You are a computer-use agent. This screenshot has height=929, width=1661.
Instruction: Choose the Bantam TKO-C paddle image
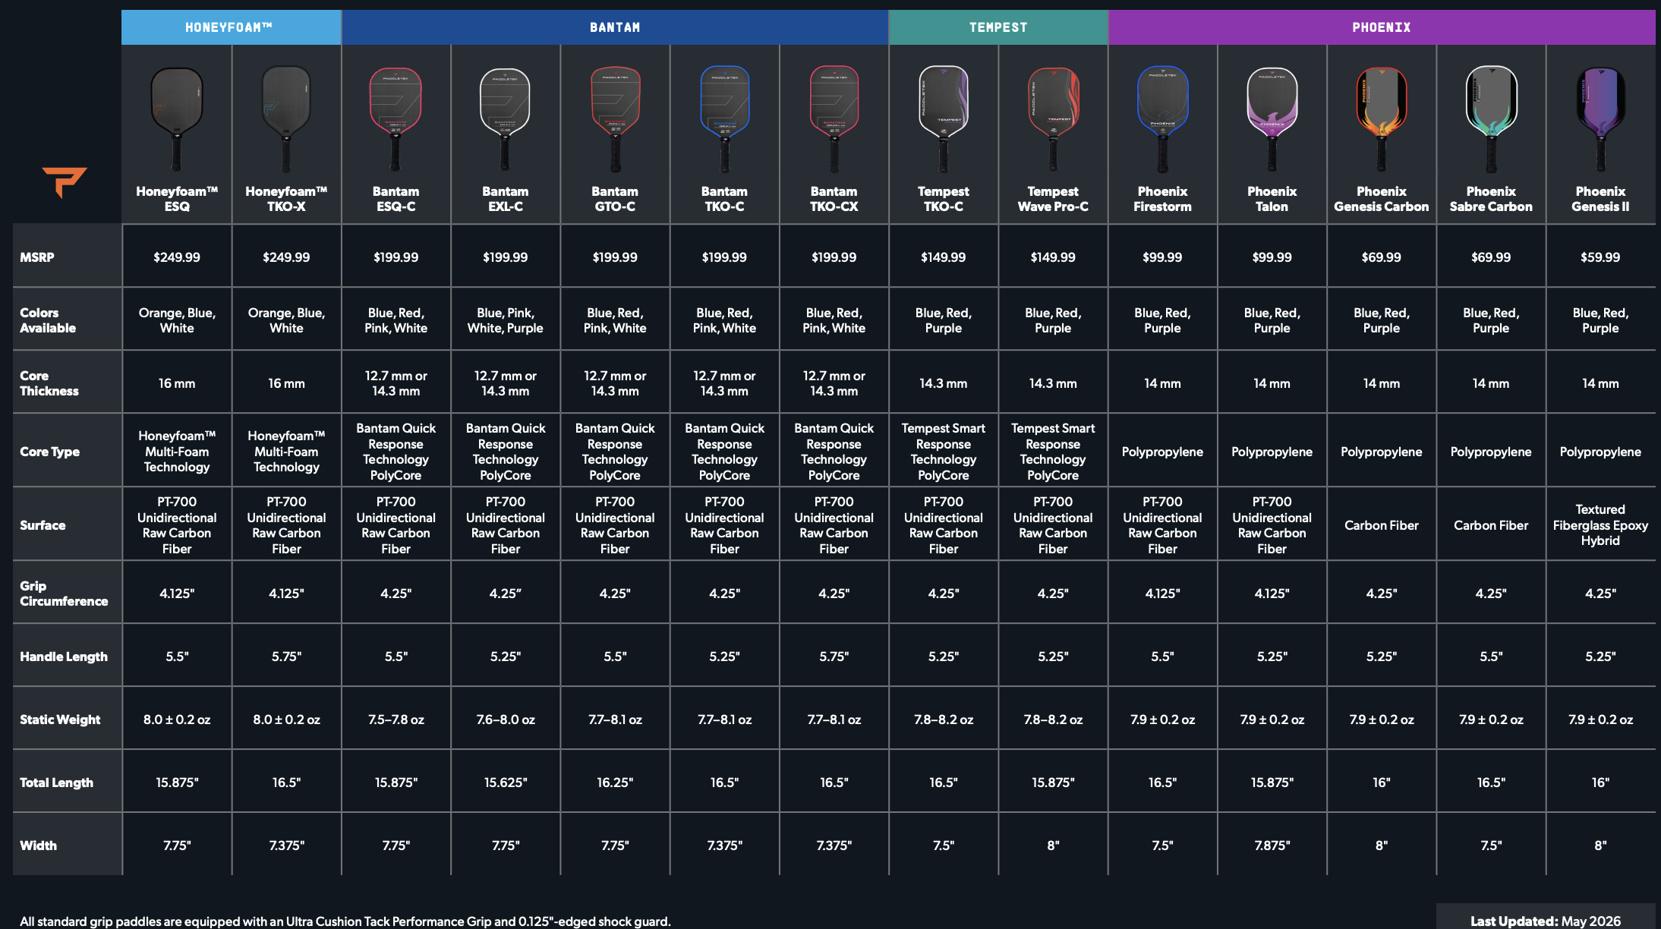[x=724, y=118]
